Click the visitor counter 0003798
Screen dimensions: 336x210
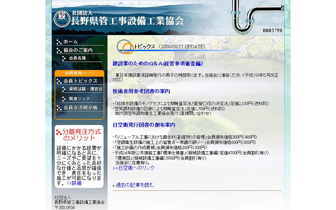pos(273,30)
